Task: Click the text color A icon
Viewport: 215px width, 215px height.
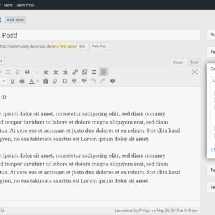Action: coord(32,81)
